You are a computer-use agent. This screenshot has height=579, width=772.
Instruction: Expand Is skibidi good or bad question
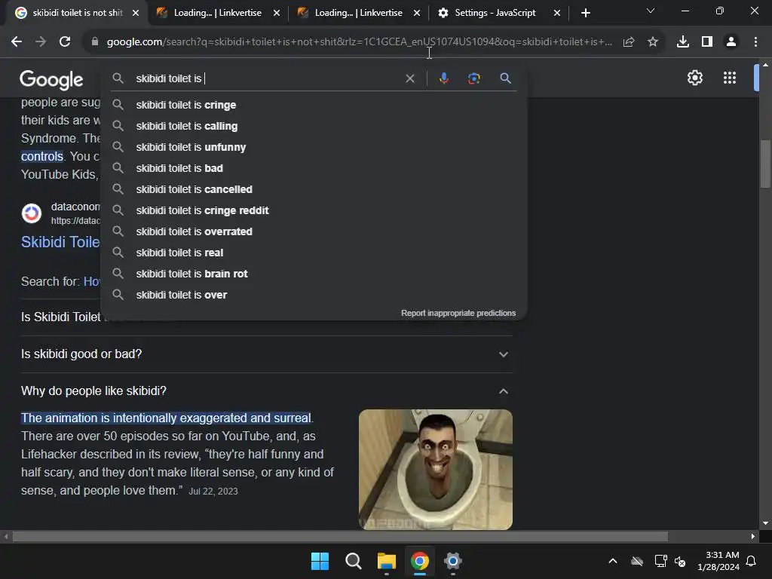[x=266, y=354]
